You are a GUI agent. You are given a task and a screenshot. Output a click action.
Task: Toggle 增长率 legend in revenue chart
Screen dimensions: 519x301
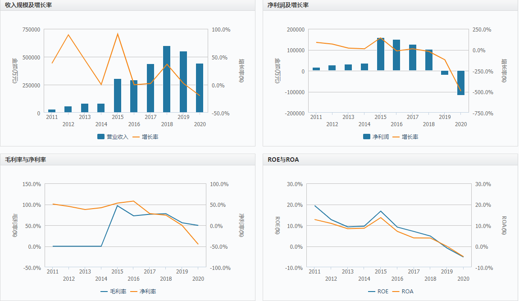[146, 137]
